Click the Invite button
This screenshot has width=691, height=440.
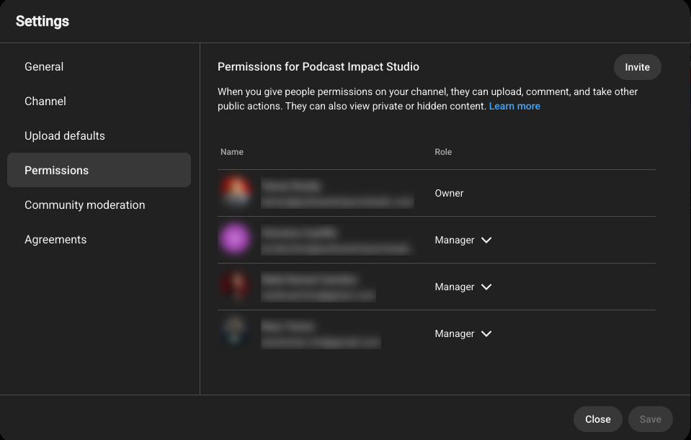637,67
